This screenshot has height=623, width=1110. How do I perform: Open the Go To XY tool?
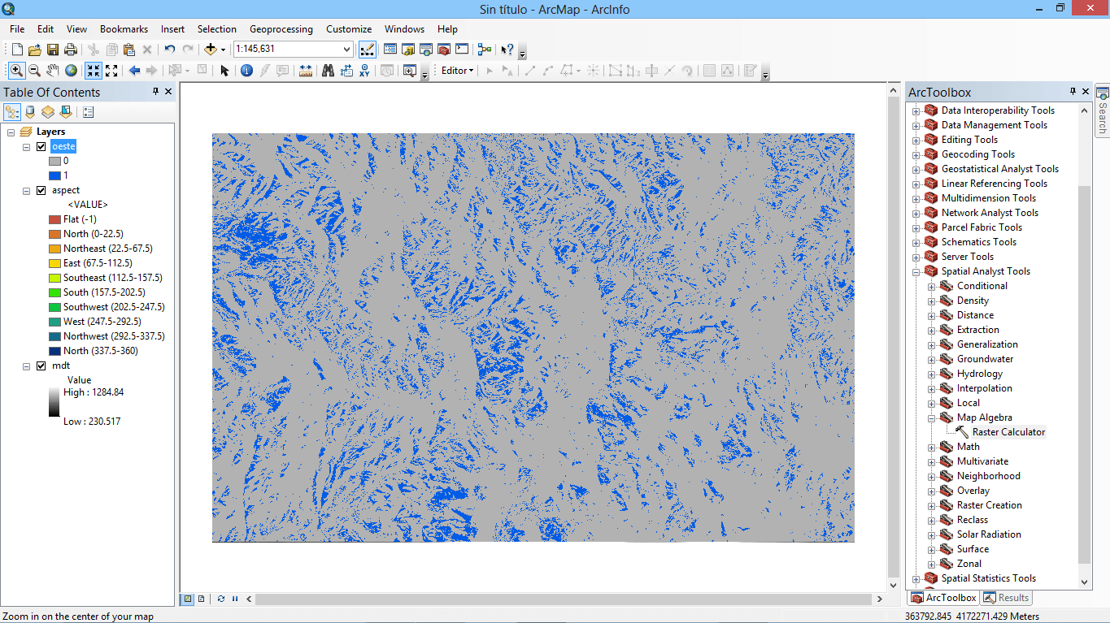[364, 71]
